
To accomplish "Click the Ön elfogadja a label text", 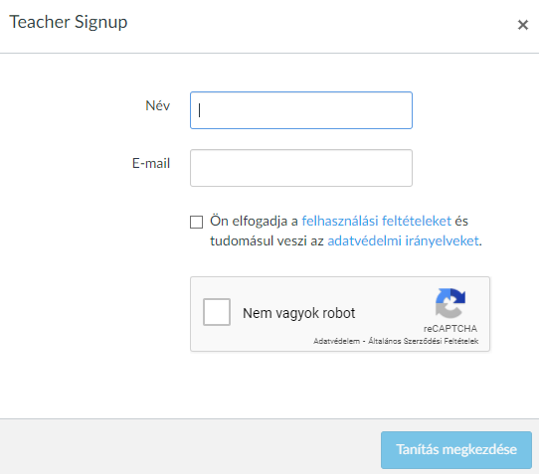I will pyautogui.click(x=254, y=221).
